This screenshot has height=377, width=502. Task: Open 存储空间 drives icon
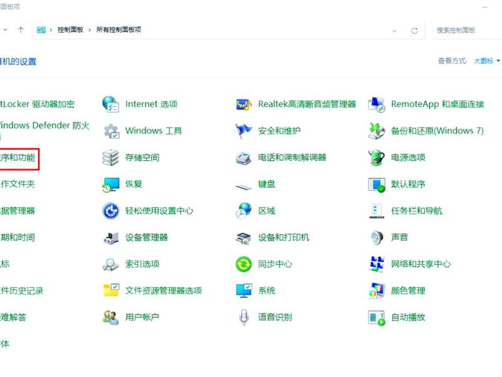point(111,158)
